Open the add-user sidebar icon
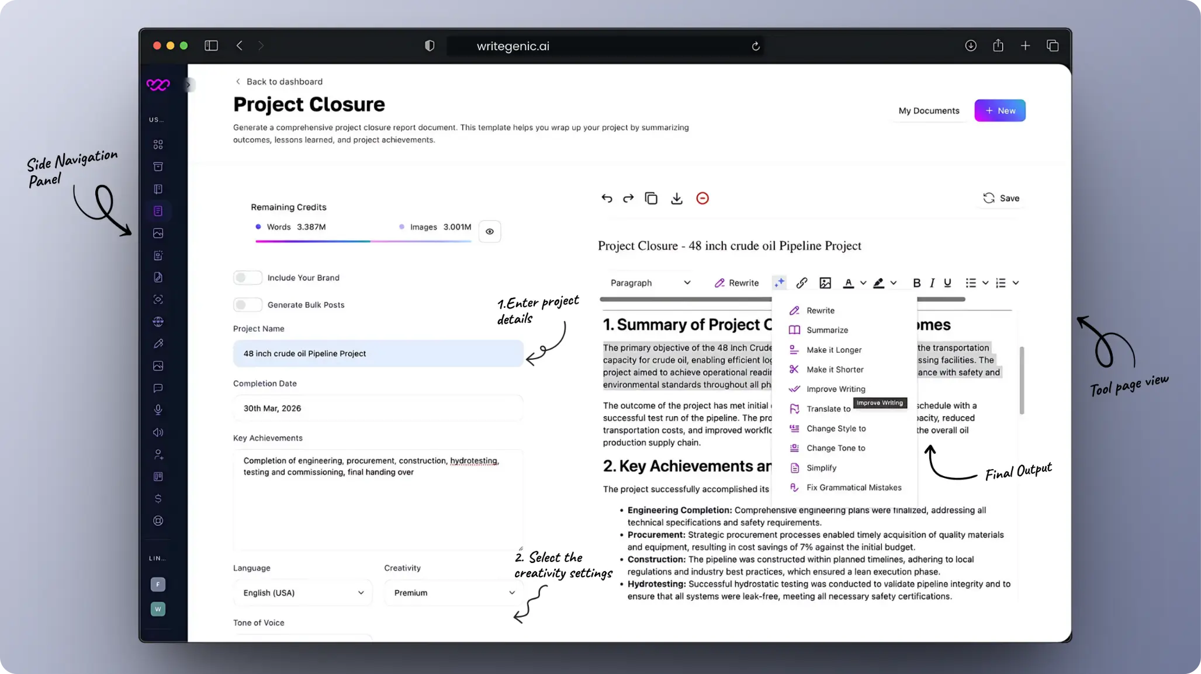1201x674 pixels. pyautogui.click(x=158, y=454)
